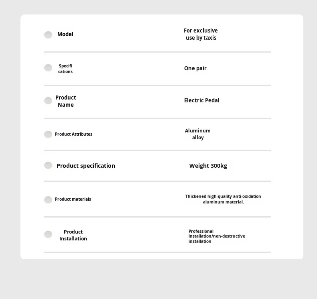Click the bullet next to Specifications

click(48, 68)
